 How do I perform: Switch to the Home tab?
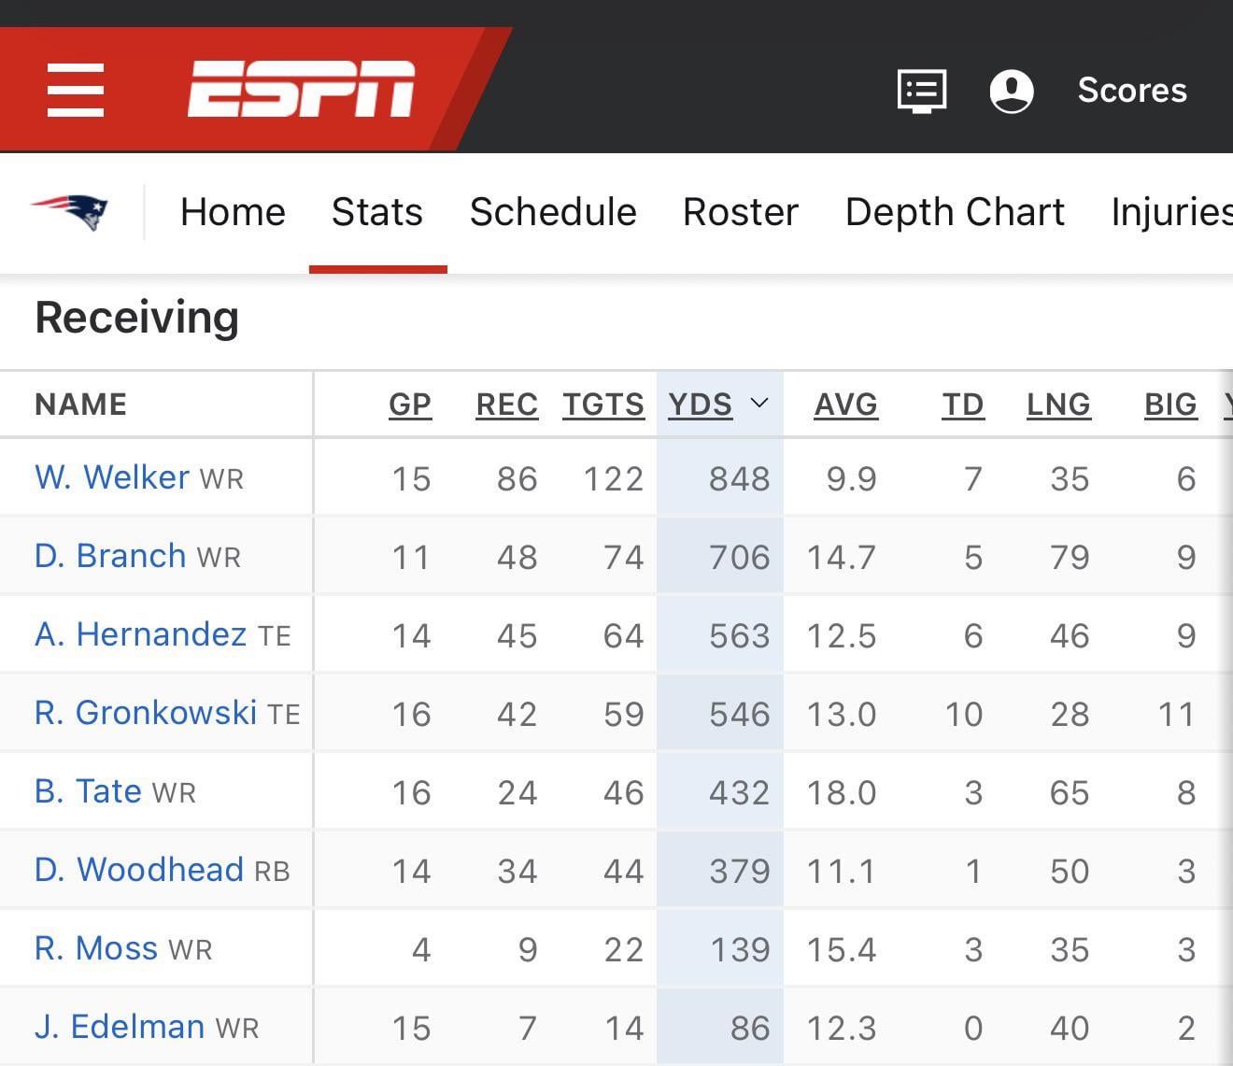click(x=233, y=212)
